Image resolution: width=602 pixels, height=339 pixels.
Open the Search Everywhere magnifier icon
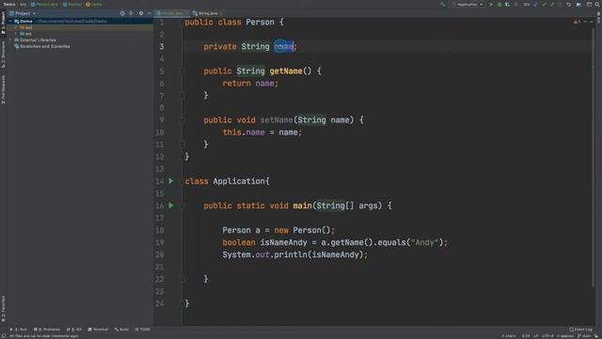(x=597, y=5)
